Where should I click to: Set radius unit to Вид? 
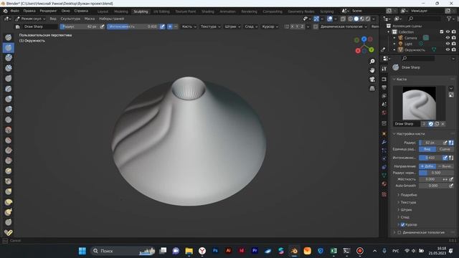point(427,149)
